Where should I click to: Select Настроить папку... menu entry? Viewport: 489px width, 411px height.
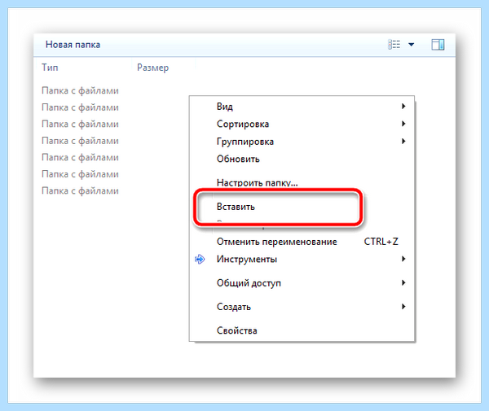258,182
